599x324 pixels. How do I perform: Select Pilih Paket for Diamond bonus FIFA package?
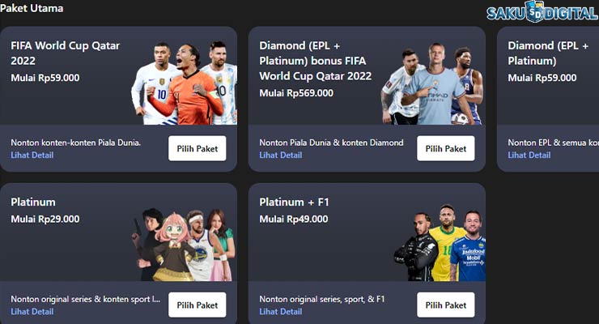pos(446,148)
